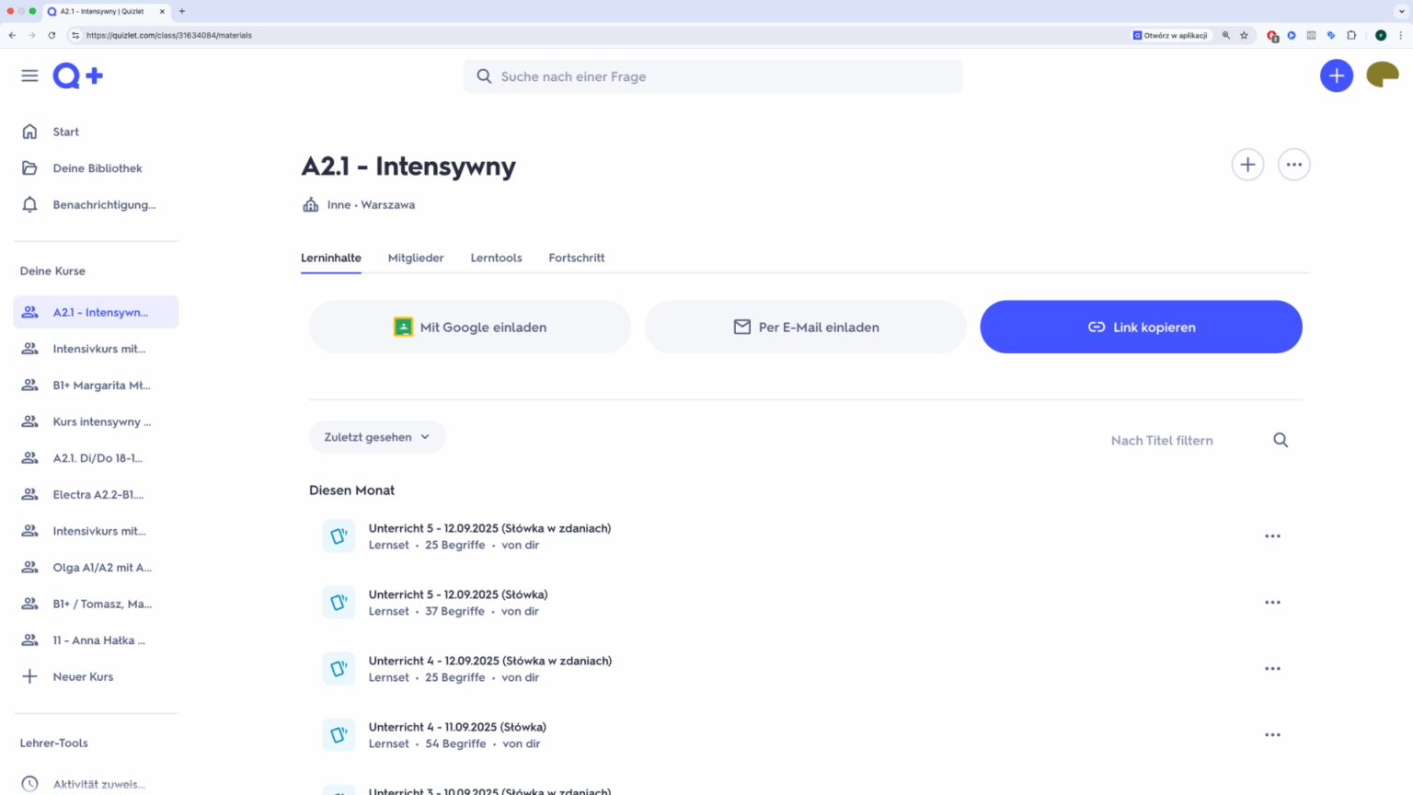Open the hamburger menu icon
This screenshot has width=1413, height=795.
[29, 75]
